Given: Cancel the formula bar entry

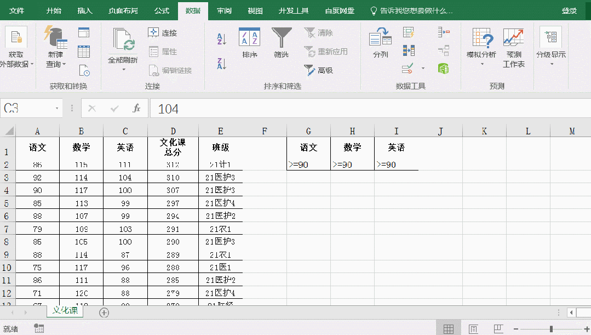Looking at the screenshot, I should point(92,109).
